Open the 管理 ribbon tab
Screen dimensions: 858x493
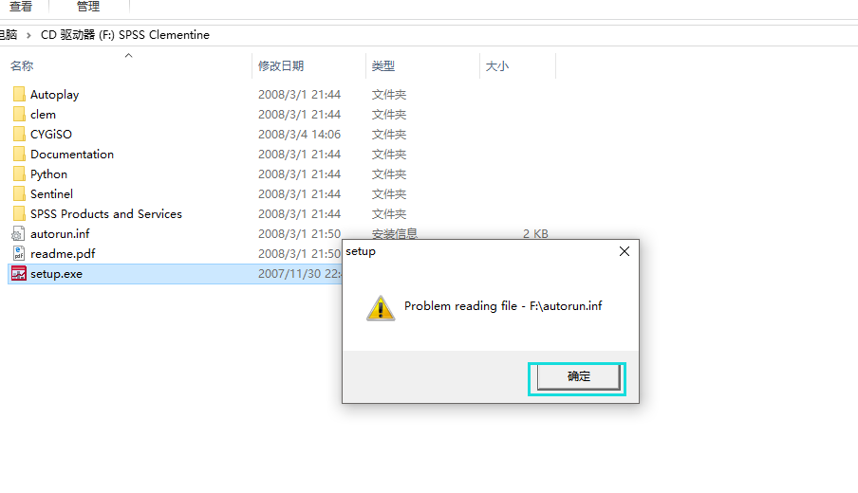tap(88, 7)
